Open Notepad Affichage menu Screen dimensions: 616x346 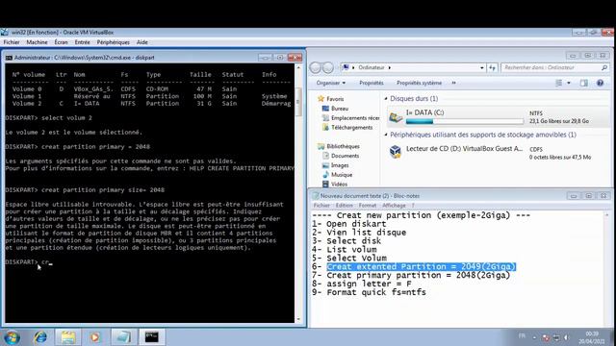[394, 205]
